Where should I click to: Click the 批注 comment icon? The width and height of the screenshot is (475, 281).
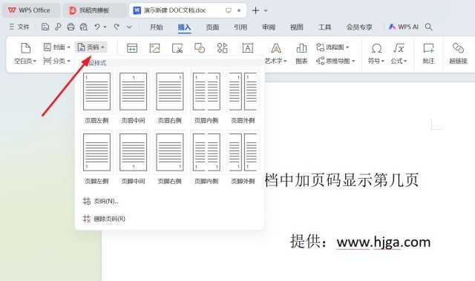[428, 47]
